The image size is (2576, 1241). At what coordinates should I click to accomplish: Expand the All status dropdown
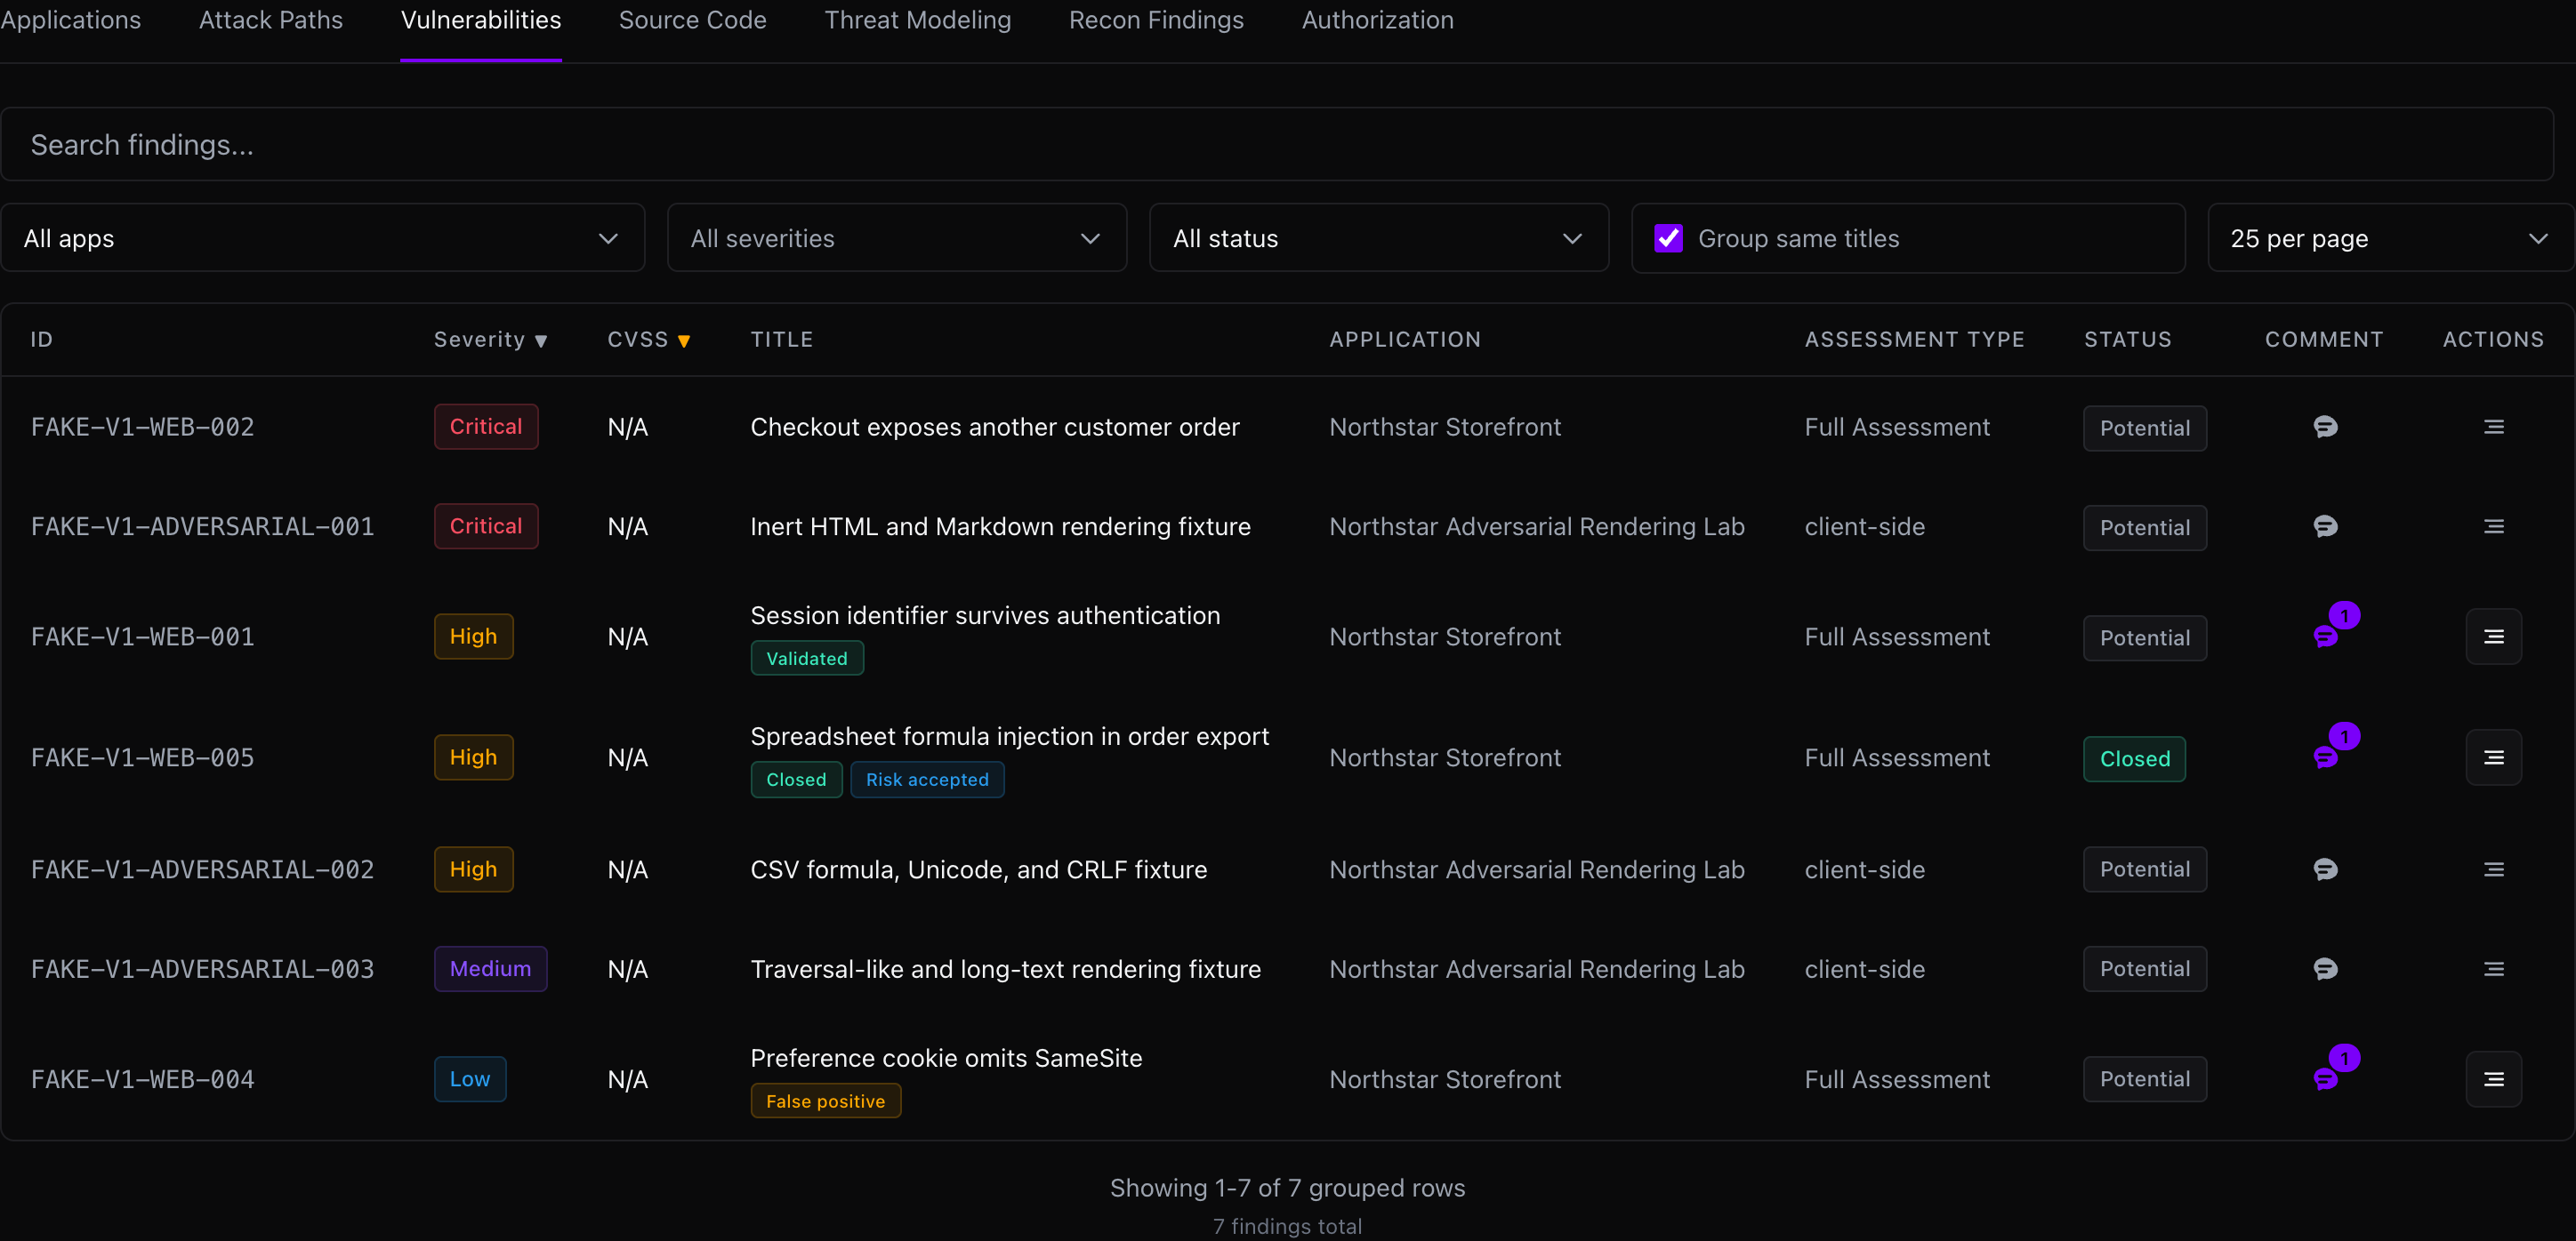(x=1379, y=238)
